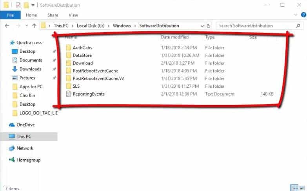
Task: Click Windows breadcrumb in address bar
Action: coord(122,25)
